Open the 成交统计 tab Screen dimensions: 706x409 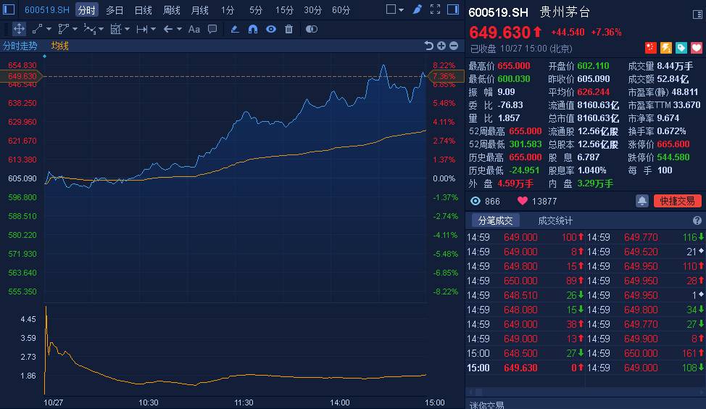tap(555, 221)
